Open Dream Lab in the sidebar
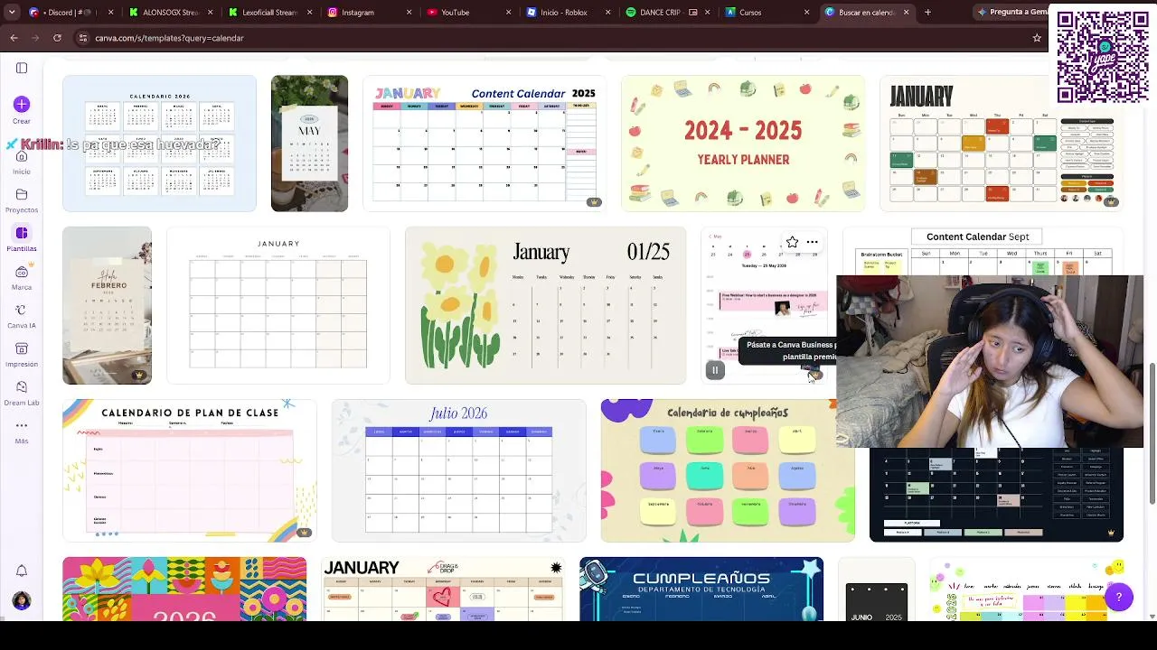Viewport: 1157px width, 650px height. click(x=22, y=393)
